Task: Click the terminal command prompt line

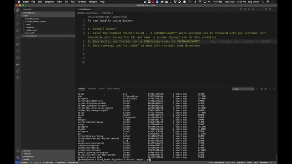Action: pos(114,159)
